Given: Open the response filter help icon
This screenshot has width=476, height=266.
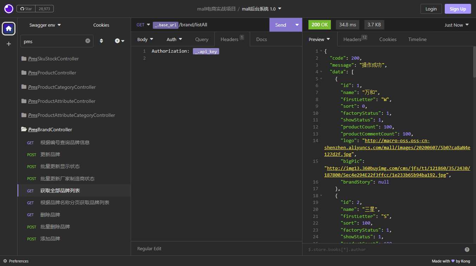Looking at the screenshot, I should click(467, 250).
